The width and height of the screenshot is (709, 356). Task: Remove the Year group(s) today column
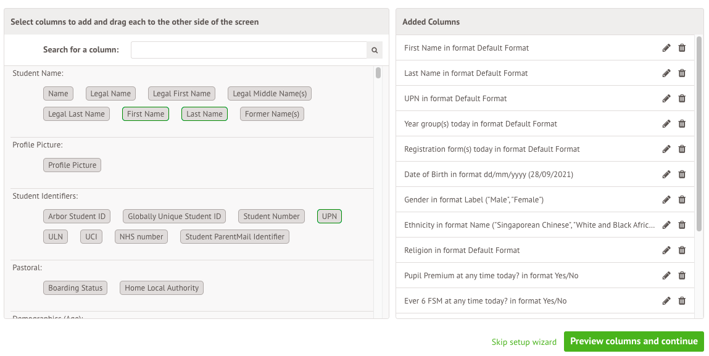pos(682,124)
